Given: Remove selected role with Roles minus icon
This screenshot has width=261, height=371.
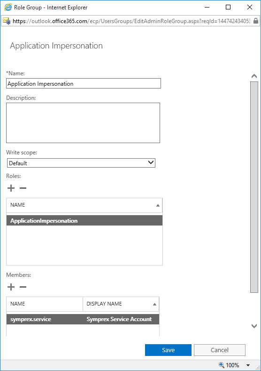Looking at the screenshot, I should tap(23, 188).
